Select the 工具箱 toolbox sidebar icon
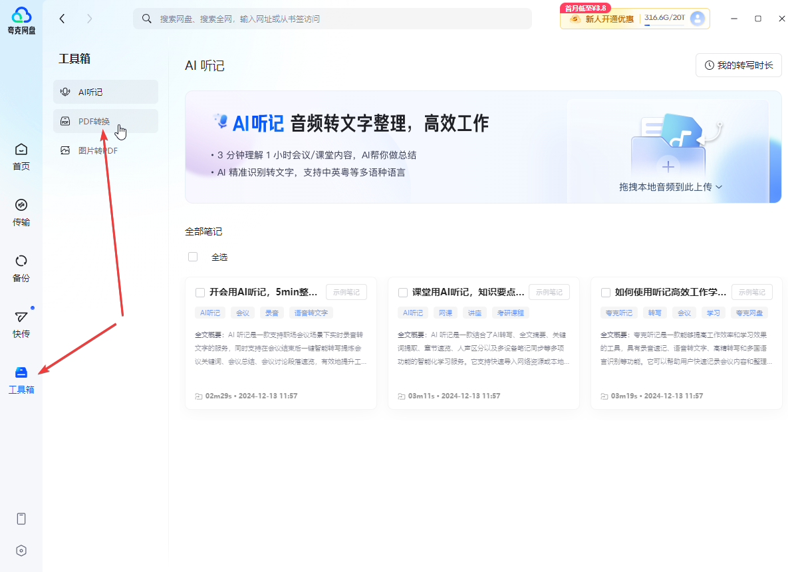798x572 pixels. coord(21,372)
